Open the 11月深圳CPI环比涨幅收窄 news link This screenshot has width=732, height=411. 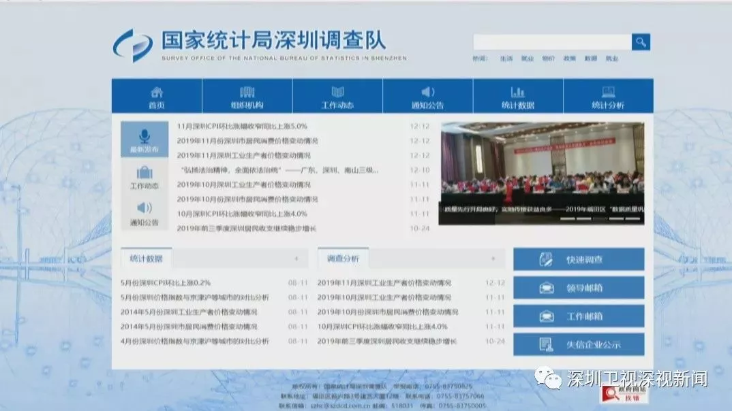[x=242, y=126]
